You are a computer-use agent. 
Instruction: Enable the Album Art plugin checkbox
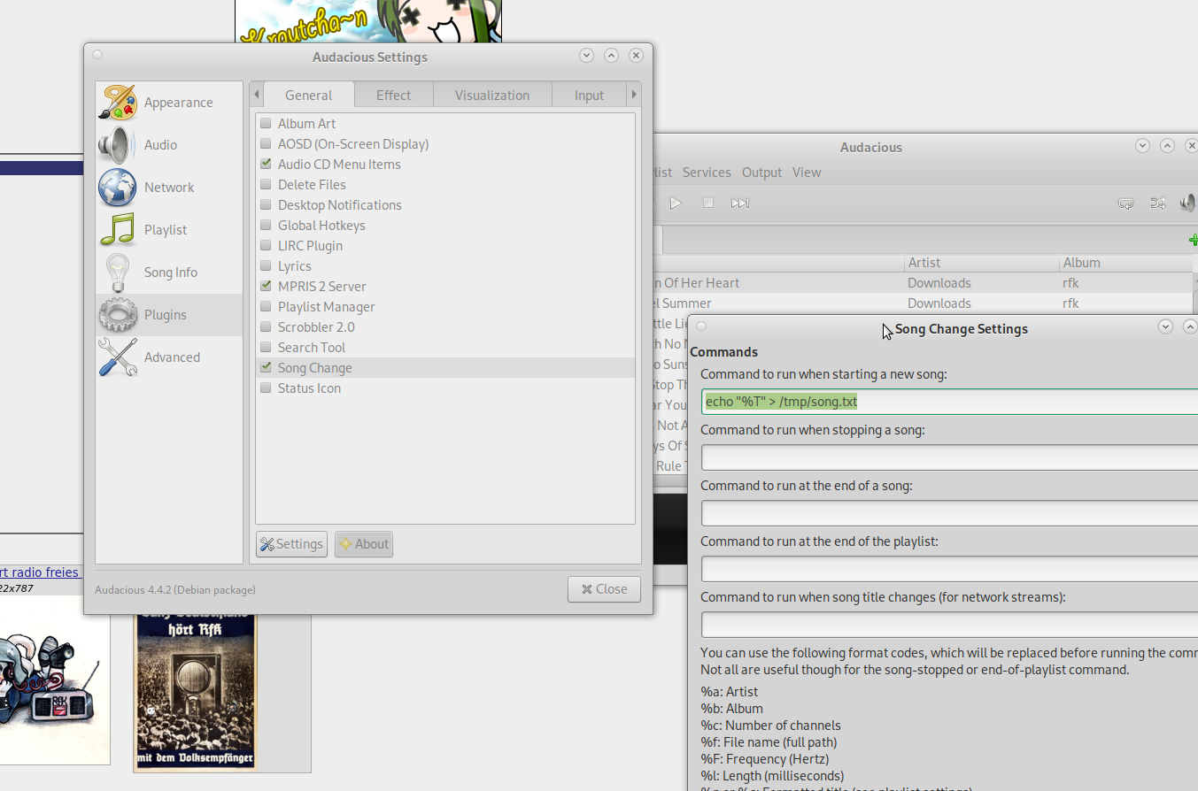point(266,124)
